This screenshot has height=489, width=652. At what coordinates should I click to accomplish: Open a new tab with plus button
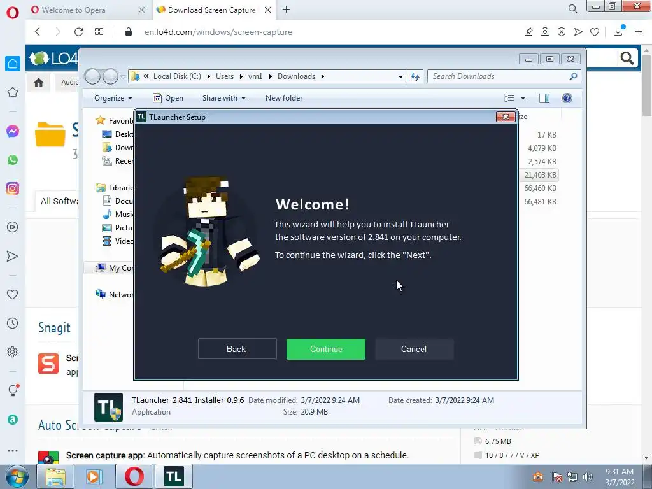pyautogui.click(x=286, y=10)
